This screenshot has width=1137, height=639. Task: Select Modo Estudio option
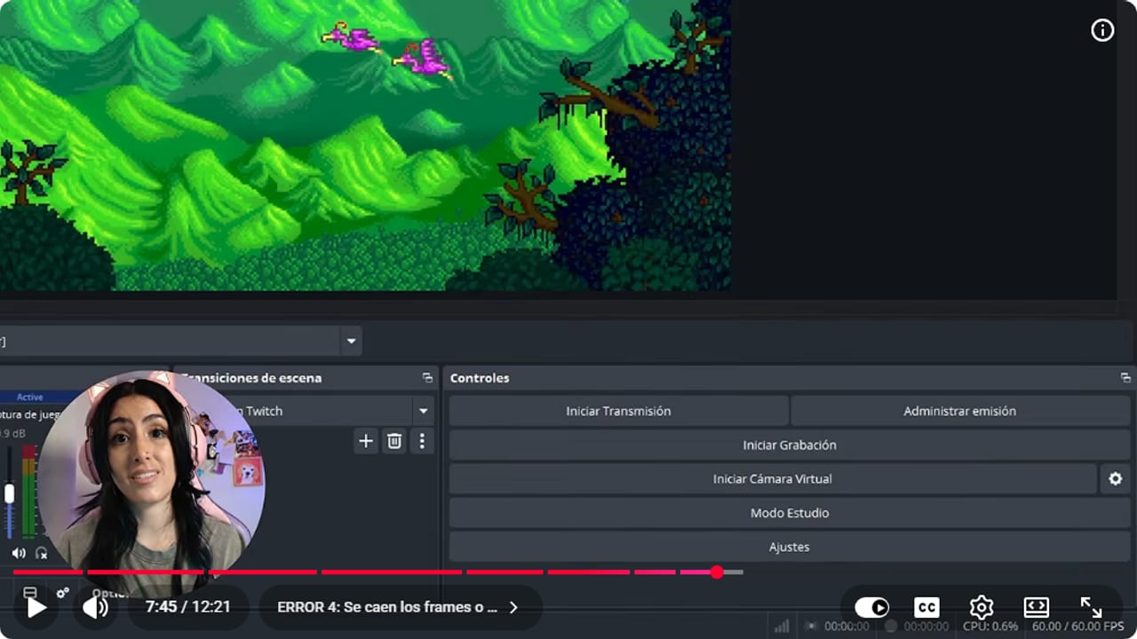[x=790, y=513]
